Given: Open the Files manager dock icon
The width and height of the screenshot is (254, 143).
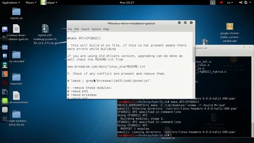Looking at the screenshot, I should (x=5, y=47).
